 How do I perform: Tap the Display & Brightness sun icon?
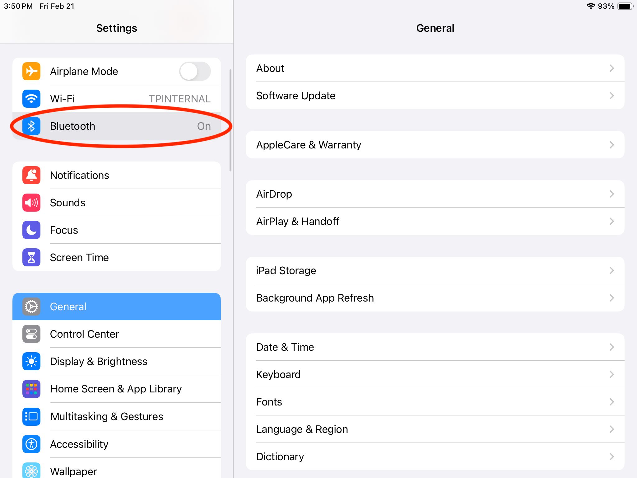point(31,361)
